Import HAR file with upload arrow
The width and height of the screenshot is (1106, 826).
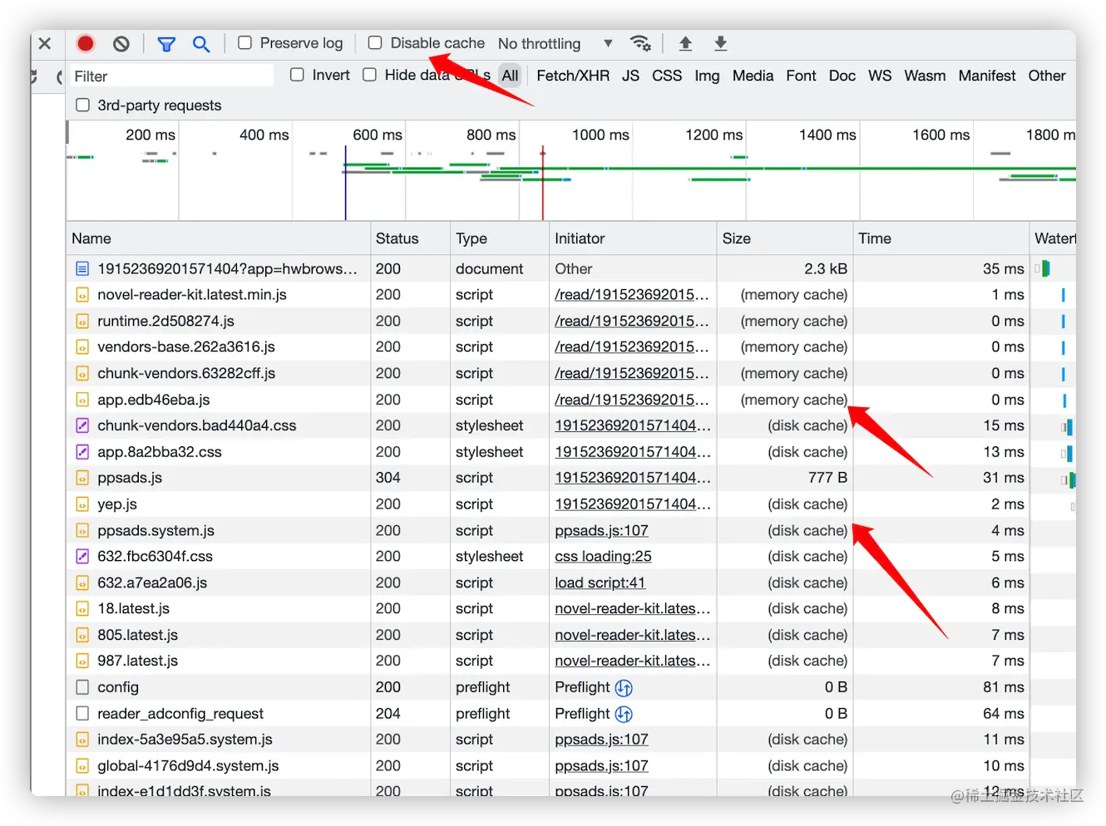pyautogui.click(x=685, y=43)
